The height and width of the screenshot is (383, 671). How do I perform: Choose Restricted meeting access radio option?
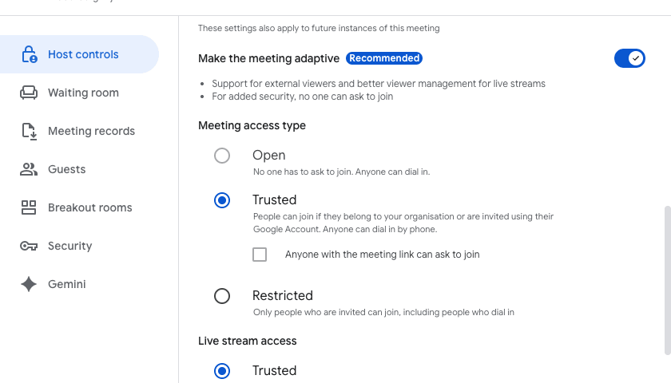[222, 296]
